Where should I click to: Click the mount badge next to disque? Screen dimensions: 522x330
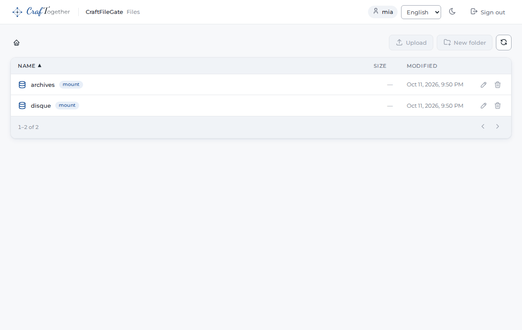coord(67,106)
